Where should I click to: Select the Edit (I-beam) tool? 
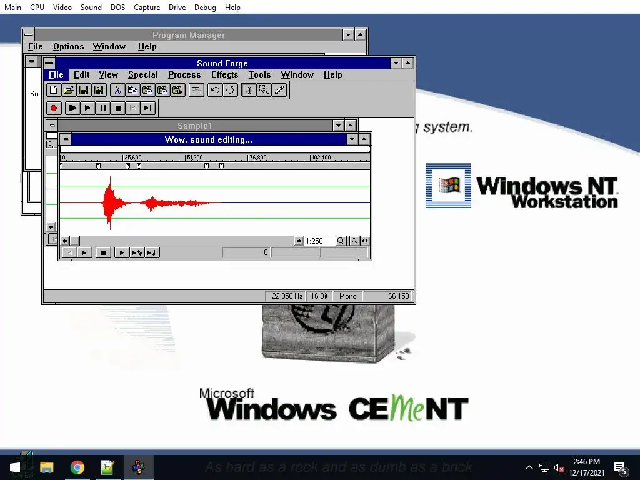[249, 90]
